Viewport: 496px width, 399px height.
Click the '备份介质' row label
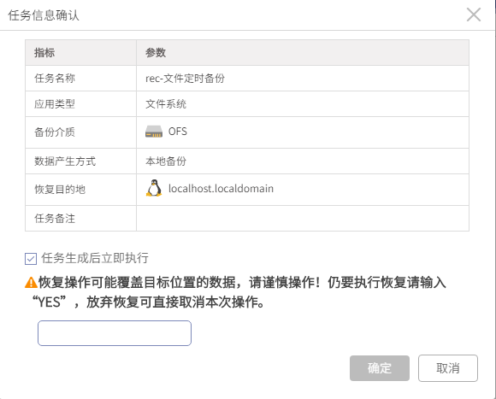tap(55, 132)
